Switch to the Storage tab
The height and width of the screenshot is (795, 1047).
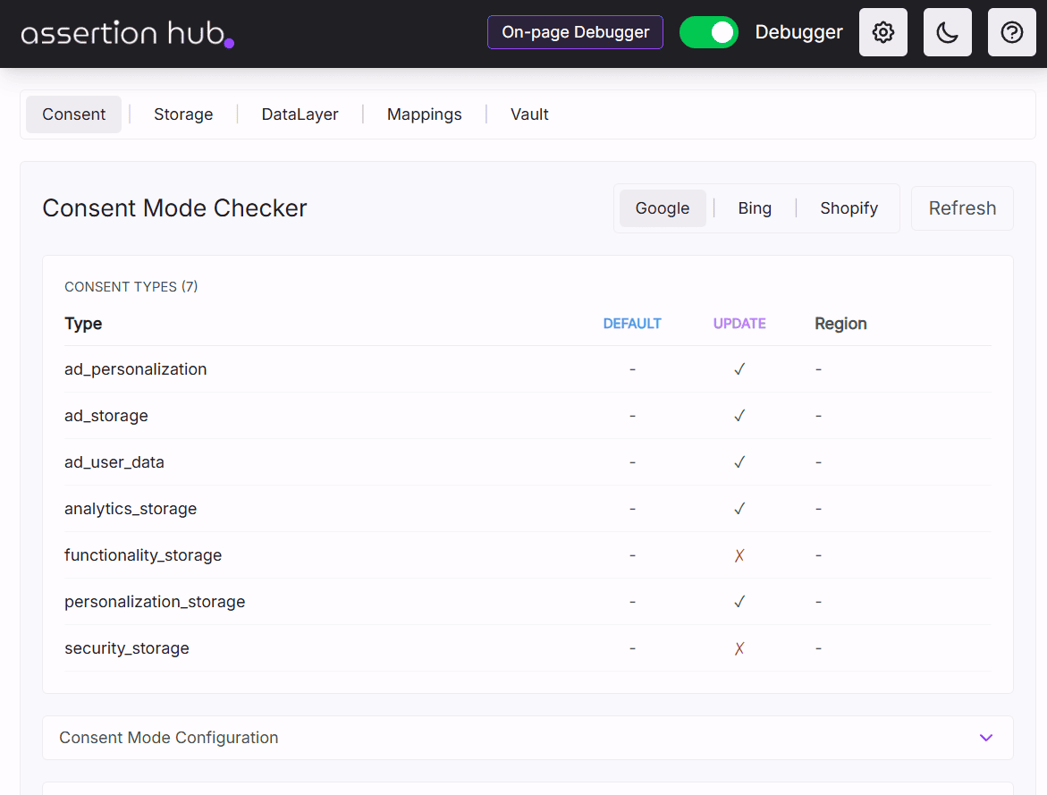coord(183,114)
